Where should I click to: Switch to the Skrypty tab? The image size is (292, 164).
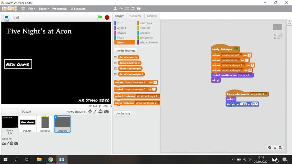click(119, 16)
